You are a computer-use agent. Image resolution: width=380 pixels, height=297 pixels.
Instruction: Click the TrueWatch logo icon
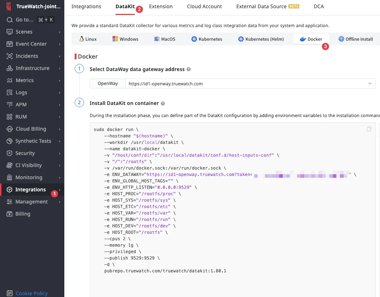click(x=9, y=6)
